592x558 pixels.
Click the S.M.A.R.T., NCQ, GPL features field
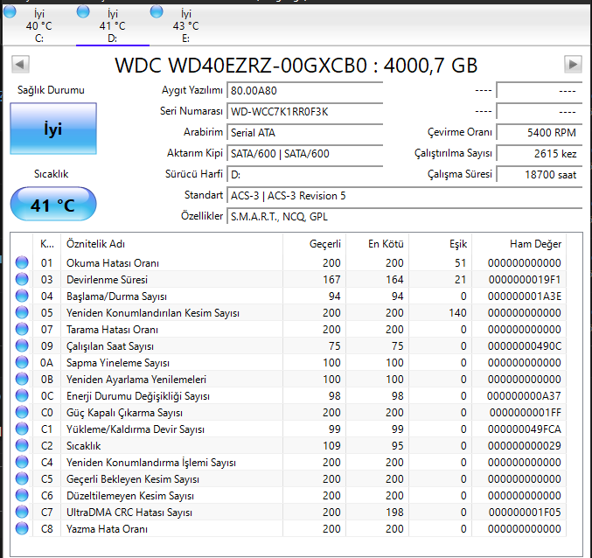coord(404,217)
